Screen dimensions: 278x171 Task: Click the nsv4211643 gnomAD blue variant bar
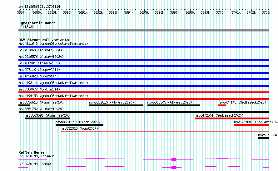[144, 47]
